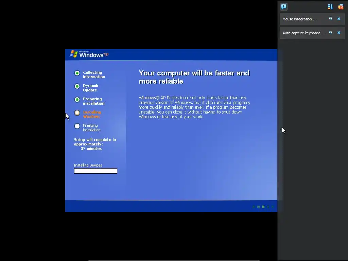
Task: Click the "Installing Windows" orange step label
Action: (x=92, y=114)
